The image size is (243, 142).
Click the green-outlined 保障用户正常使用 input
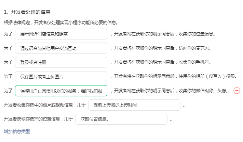61,91
